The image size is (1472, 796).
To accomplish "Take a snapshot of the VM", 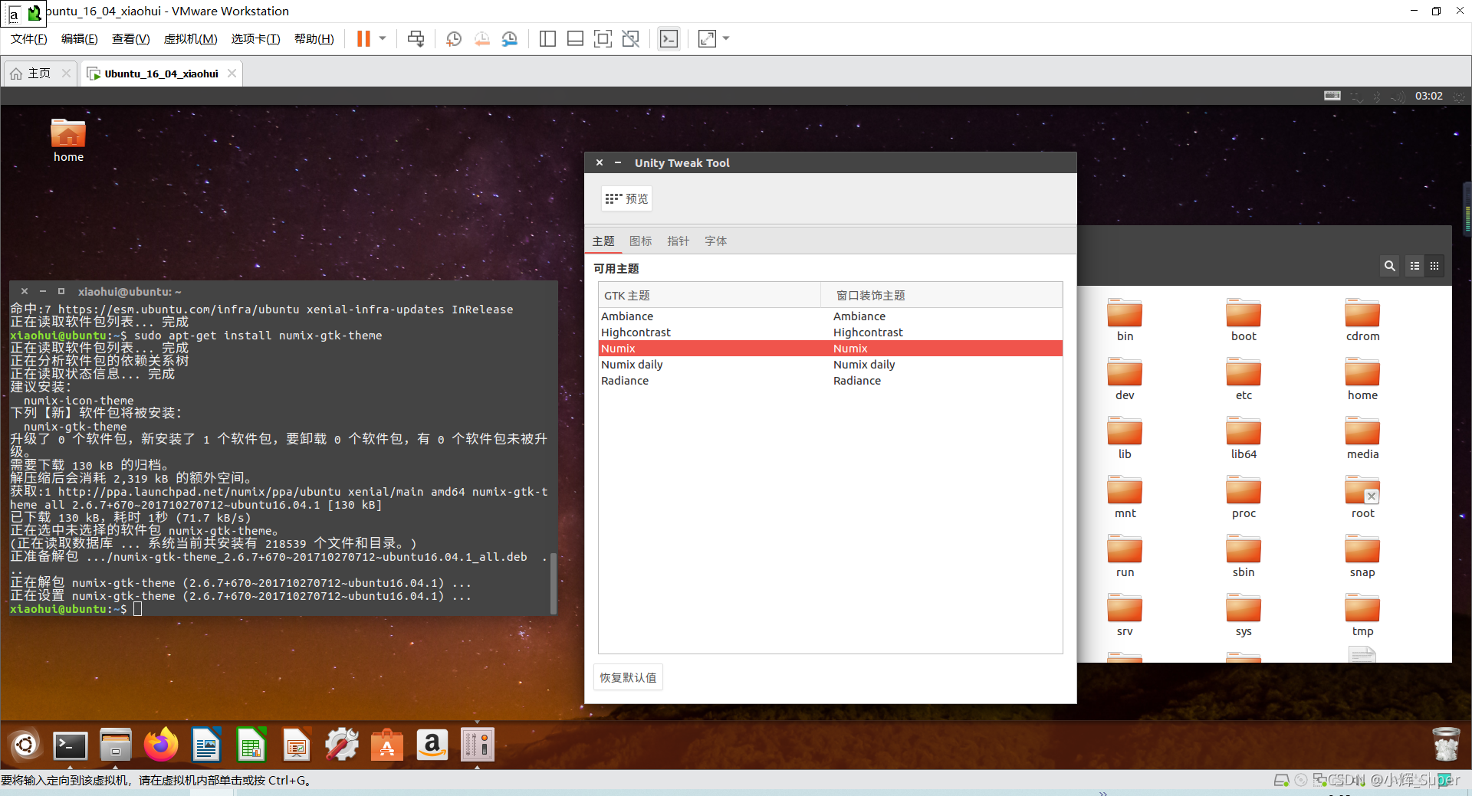I will (454, 38).
